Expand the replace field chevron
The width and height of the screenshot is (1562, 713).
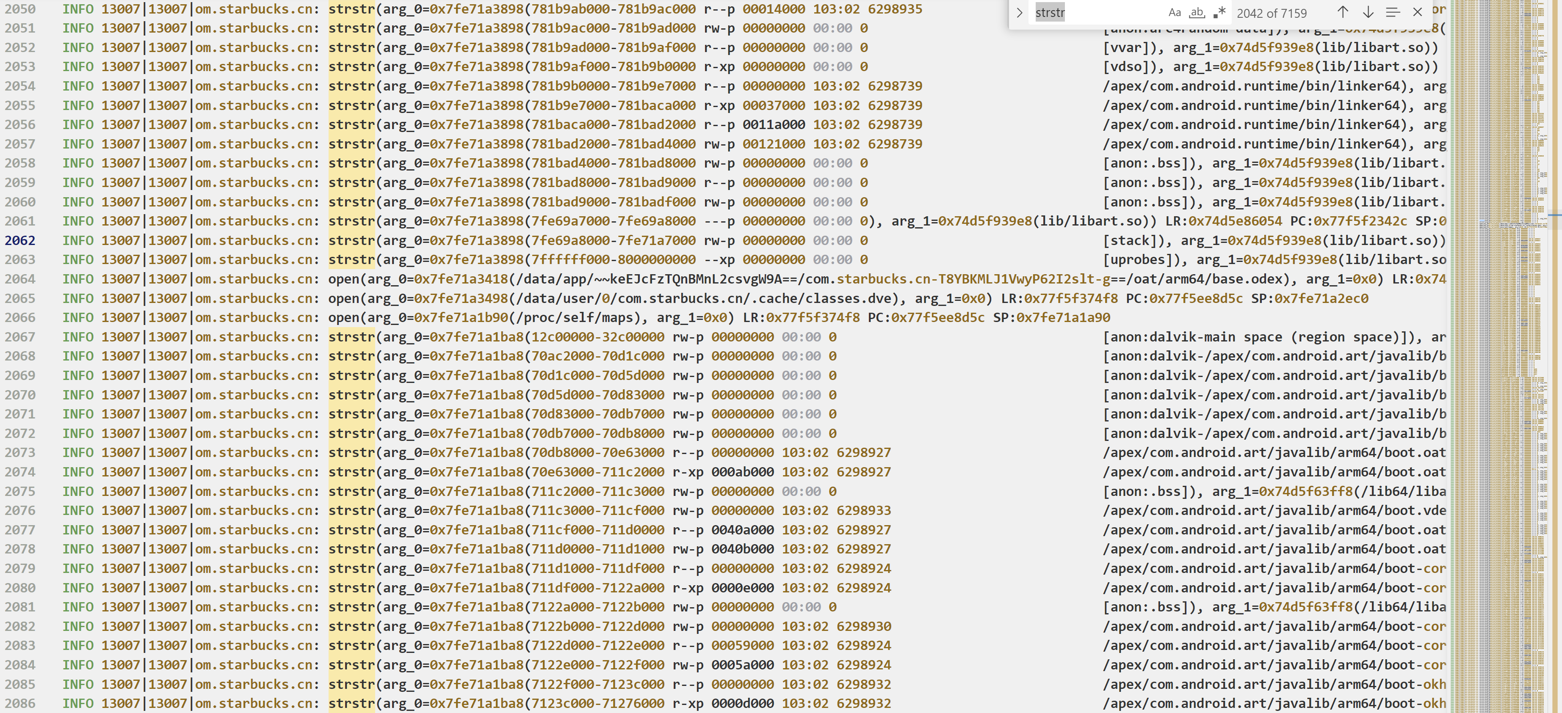click(1019, 12)
